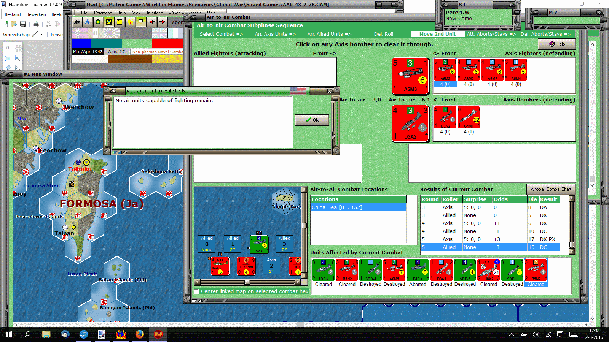Click the Def. Roll subphase step

point(384,34)
